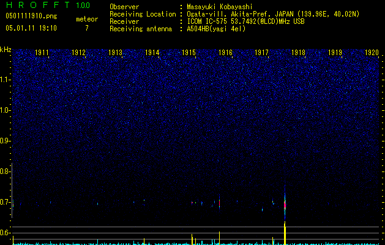Click the observer name Masayuki Kobayashi

pyautogui.click(x=220, y=7)
